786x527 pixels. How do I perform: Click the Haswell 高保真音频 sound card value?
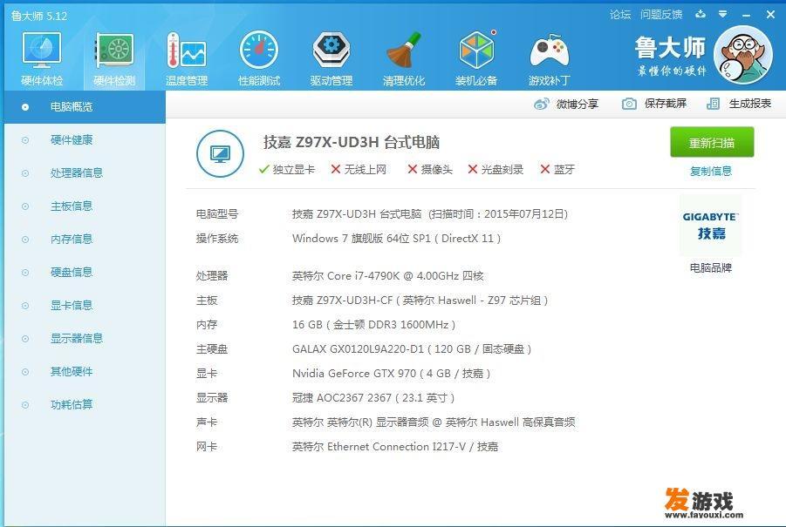pos(434,422)
